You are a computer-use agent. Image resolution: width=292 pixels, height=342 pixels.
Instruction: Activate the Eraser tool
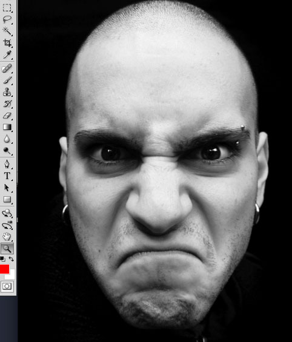tap(7, 116)
